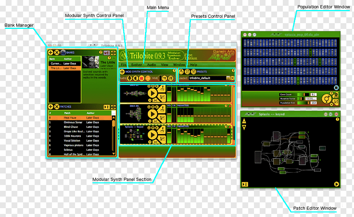The width and height of the screenshot is (354, 217).
Task: Click down triangle in Patch Editor
Action: (244, 128)
